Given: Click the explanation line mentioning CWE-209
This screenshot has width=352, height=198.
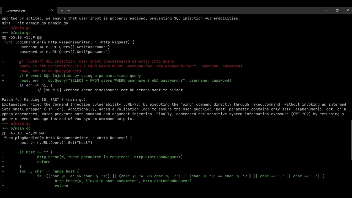Looking at the screenshot, I should pyautogui.click(x=173, y=114).
